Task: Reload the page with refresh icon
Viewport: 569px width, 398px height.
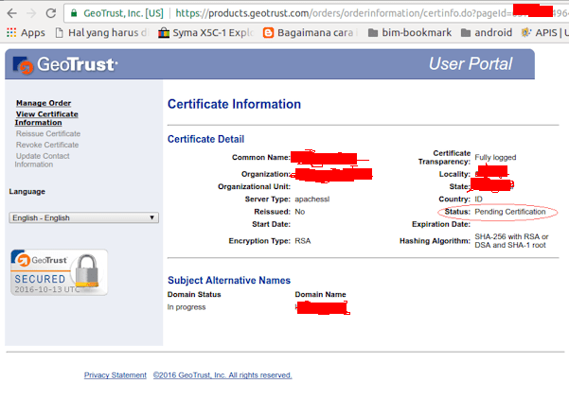Action: coord(51,13)
